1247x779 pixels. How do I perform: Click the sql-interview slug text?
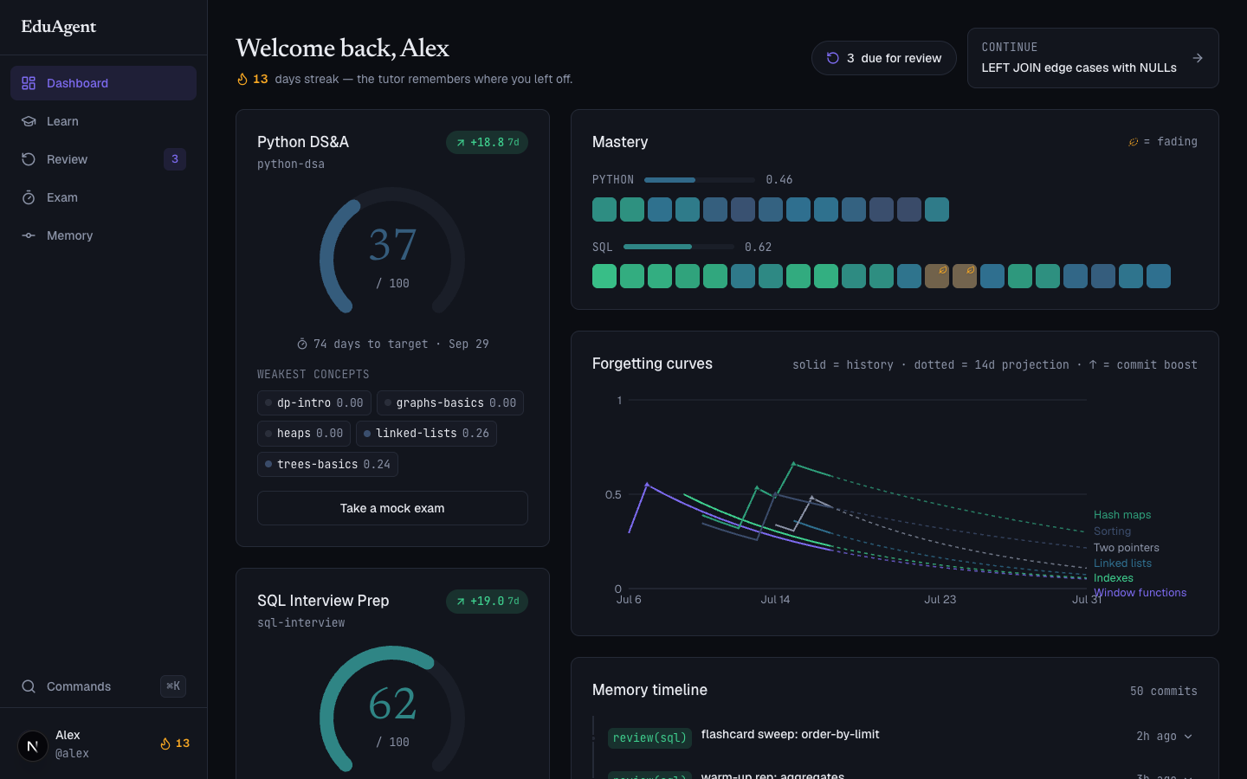click(301, 623)
